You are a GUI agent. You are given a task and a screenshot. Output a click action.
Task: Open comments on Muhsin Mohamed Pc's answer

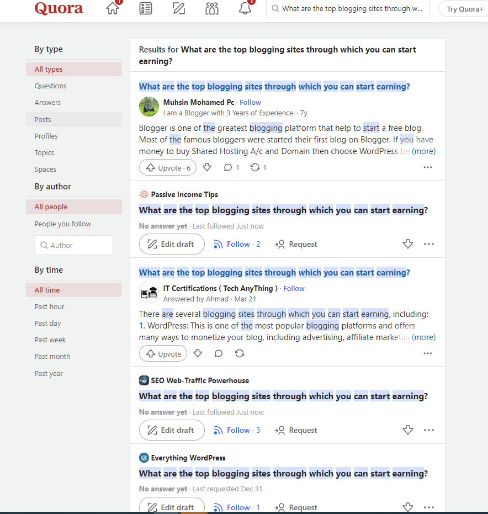coord(231,167)
